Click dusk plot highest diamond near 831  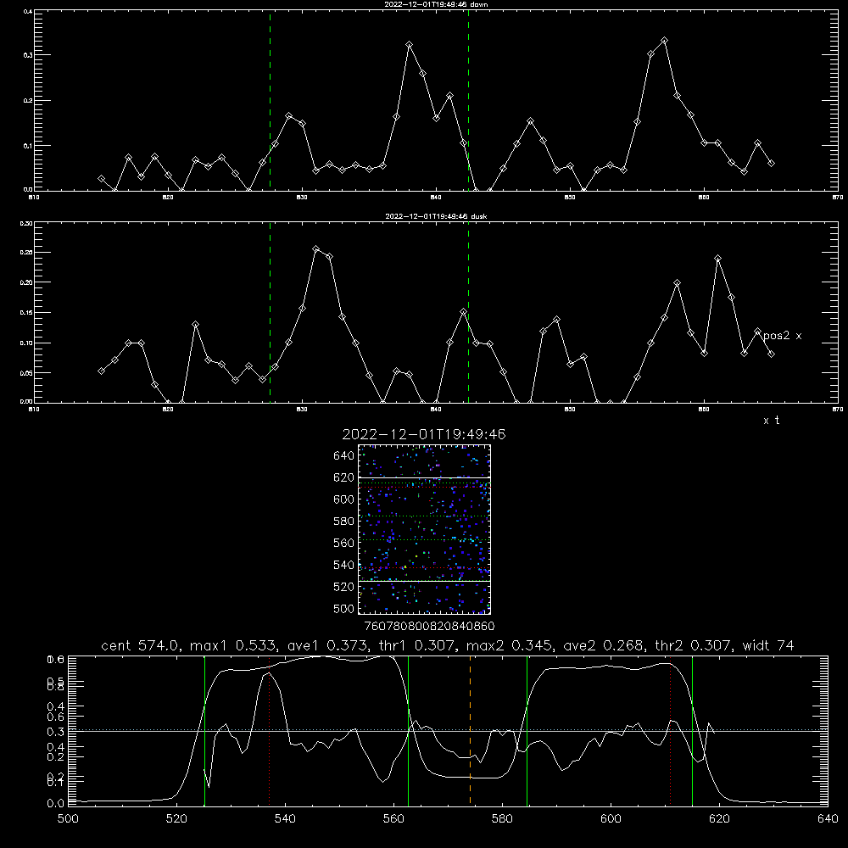tap(316, 248)
